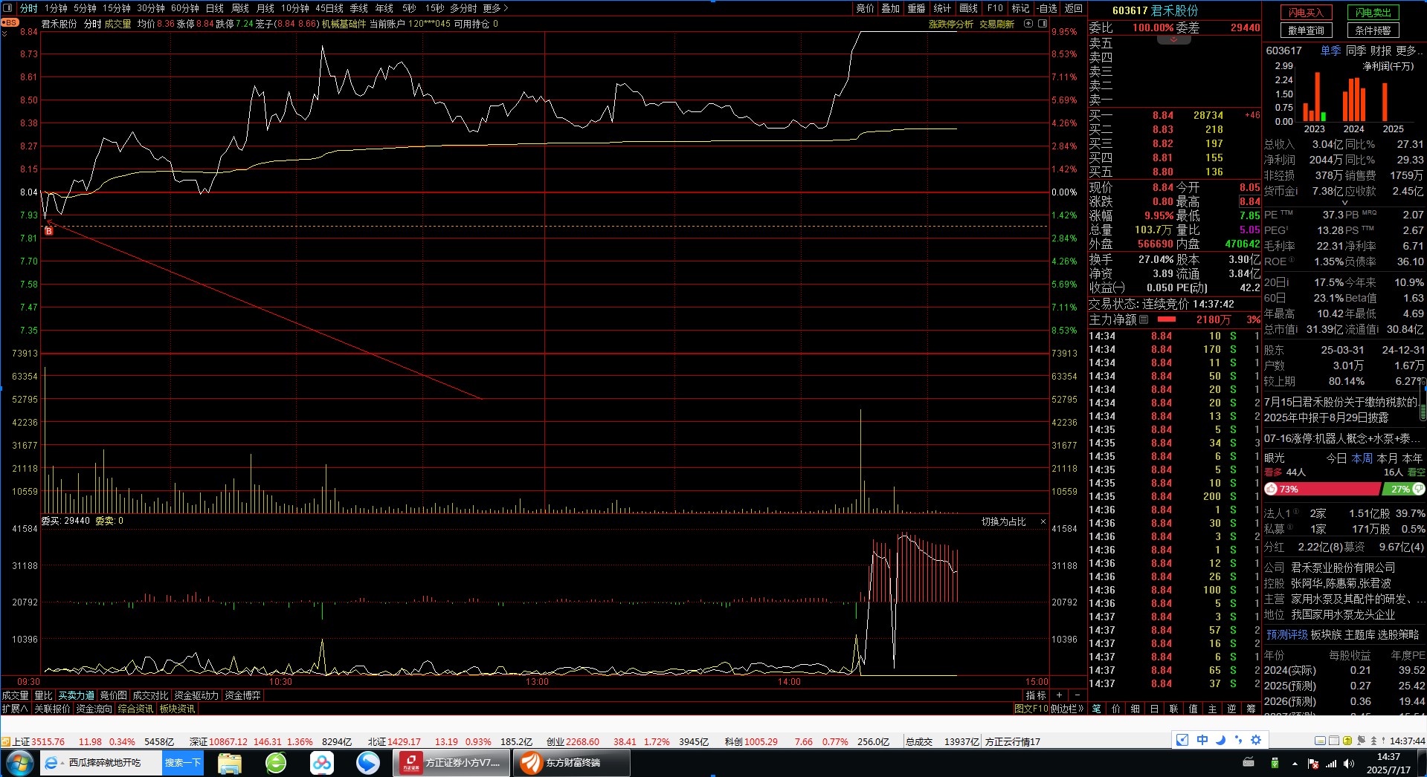The image size is (1427, 777).
Task: Toggle 侧边栏 sidebar visibility
Action: 1067,709
